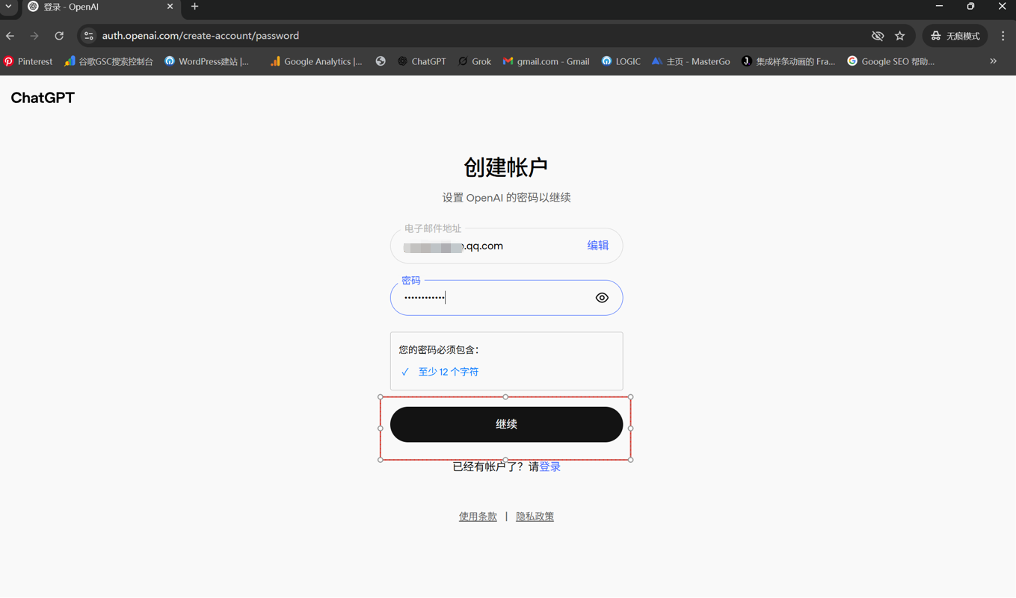Click the 至少 12 个字符 requirement text
Viewport: 1016px width, 598px height.
[x=449, y=372]
